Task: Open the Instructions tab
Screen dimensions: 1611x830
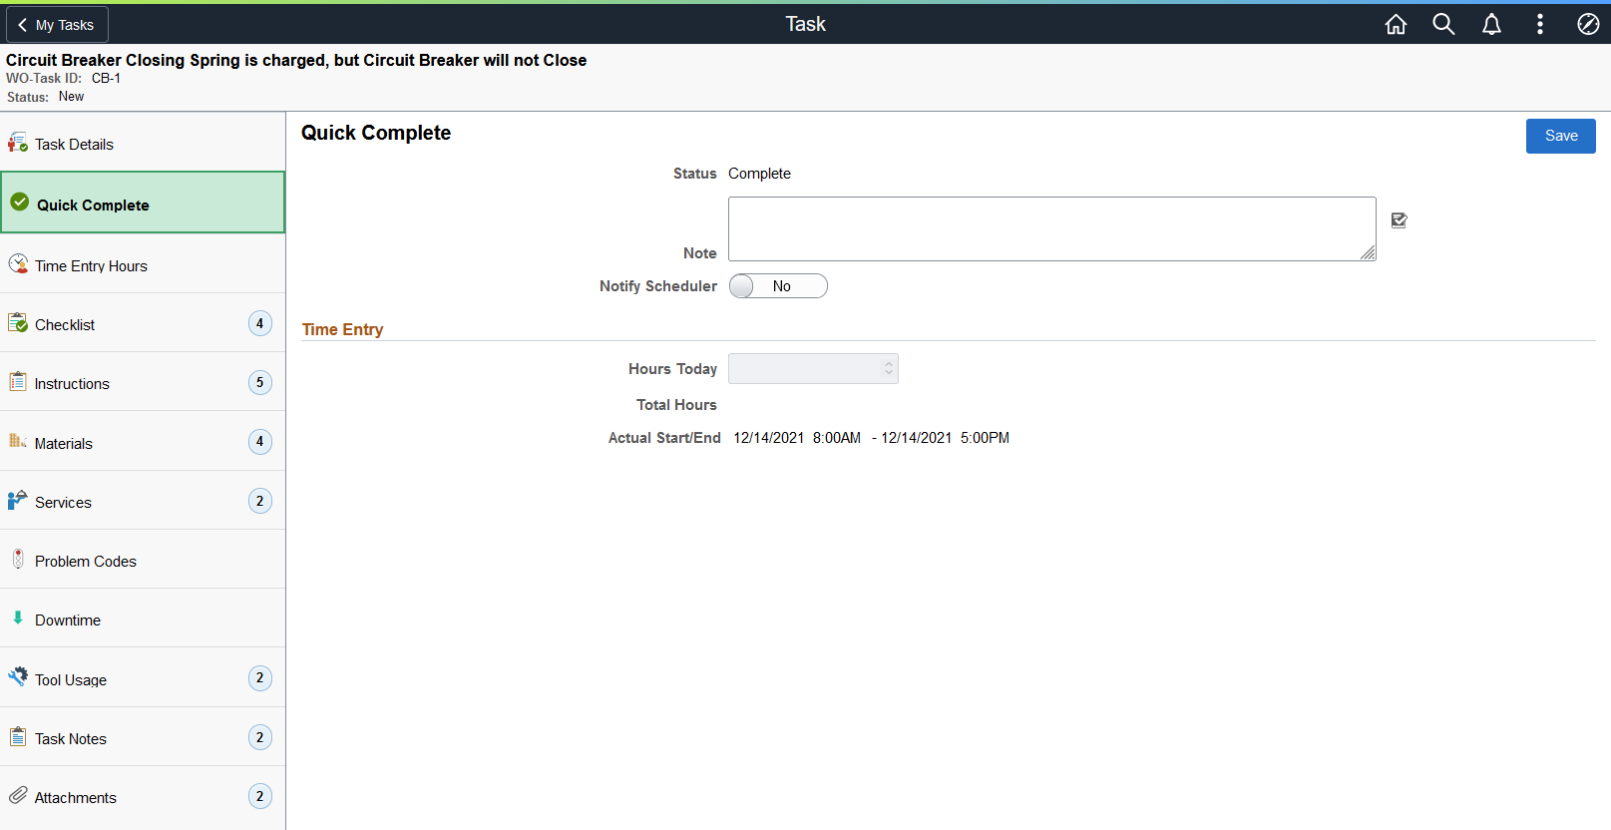Action: point(143,381)
